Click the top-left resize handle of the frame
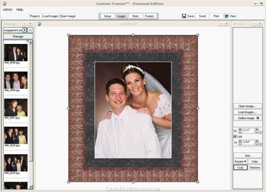This screenshot has height=192, width=266. 69,35
